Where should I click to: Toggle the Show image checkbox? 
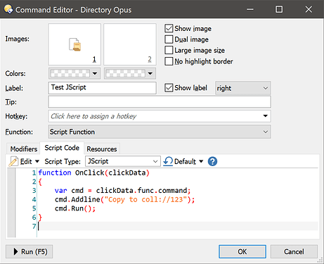[x=169, y=28]
